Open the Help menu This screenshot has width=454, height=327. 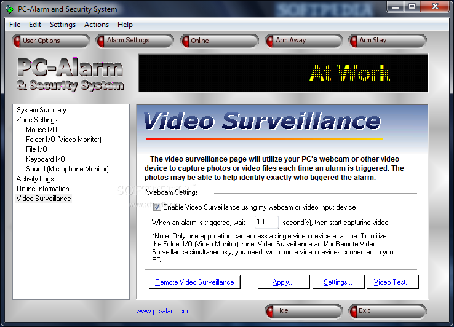(125, 25)
